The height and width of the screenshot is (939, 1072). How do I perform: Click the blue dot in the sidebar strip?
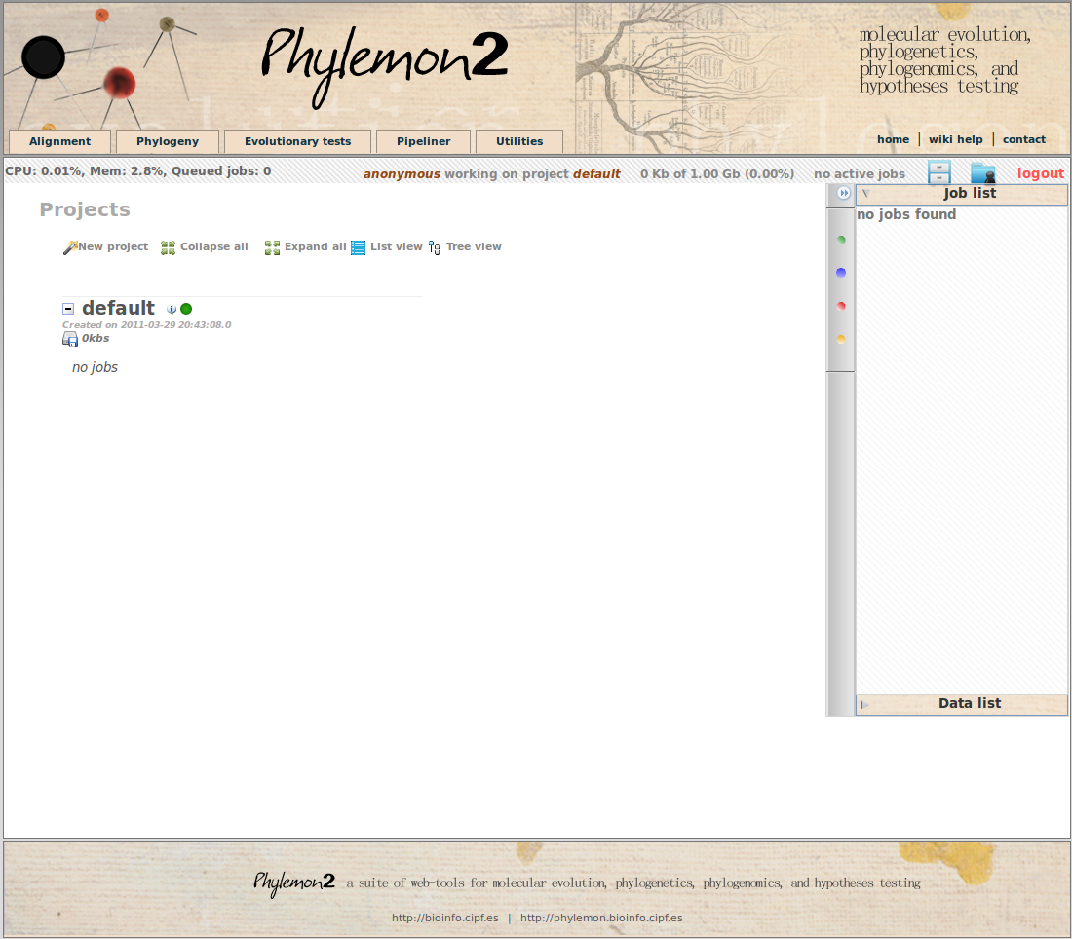point(841,273)
